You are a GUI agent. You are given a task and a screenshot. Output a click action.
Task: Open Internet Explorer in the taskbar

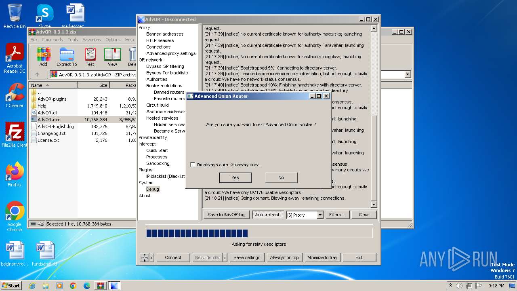32,285
